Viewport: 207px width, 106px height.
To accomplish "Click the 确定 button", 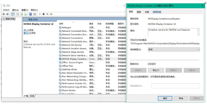I will click(165, 99).
